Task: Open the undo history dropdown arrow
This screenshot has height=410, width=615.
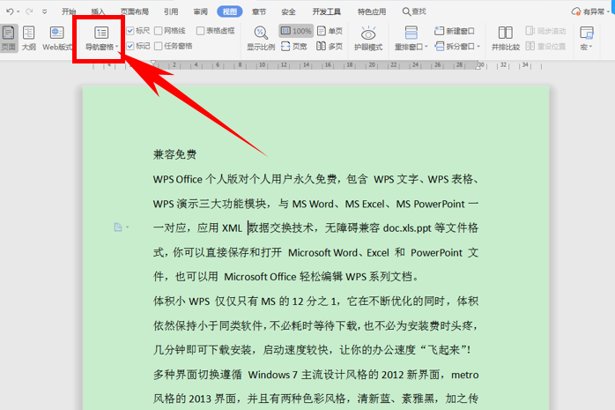Action: (18, 12)
